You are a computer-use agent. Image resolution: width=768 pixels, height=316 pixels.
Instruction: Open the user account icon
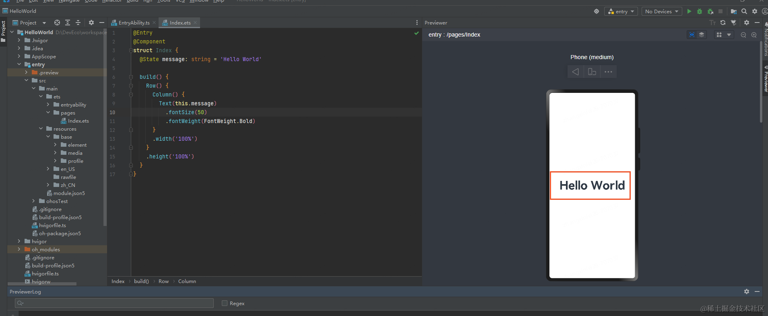[765, 11]
